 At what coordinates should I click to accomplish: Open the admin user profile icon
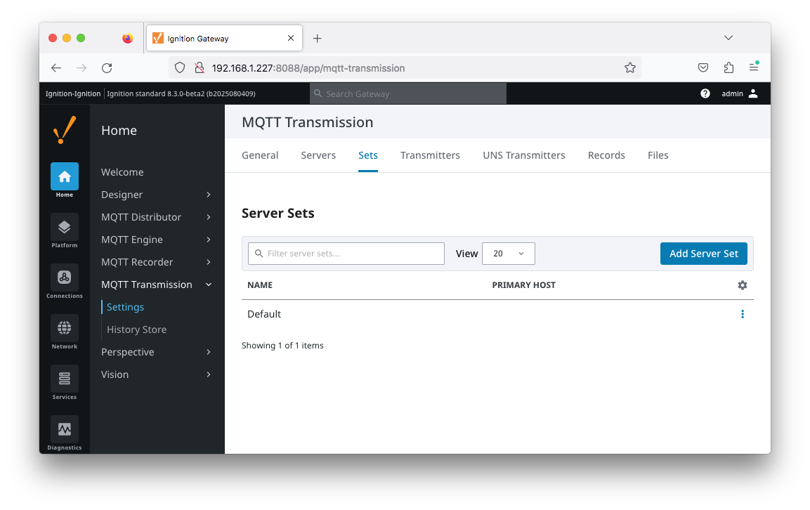coord(753,93)
